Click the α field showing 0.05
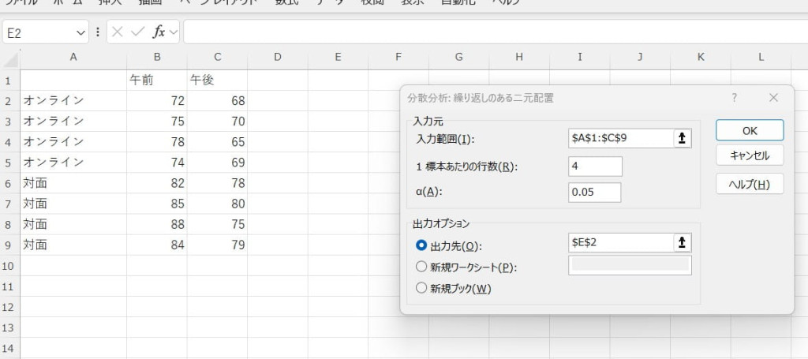808x359 pixels. coord(595,193)
